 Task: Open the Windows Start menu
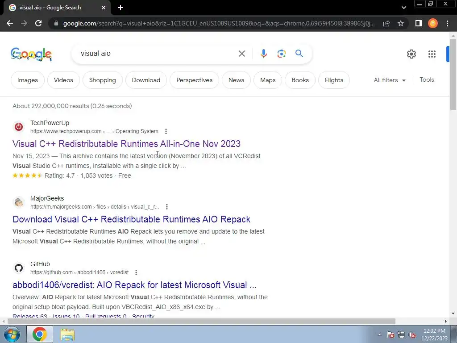[12, 334]
